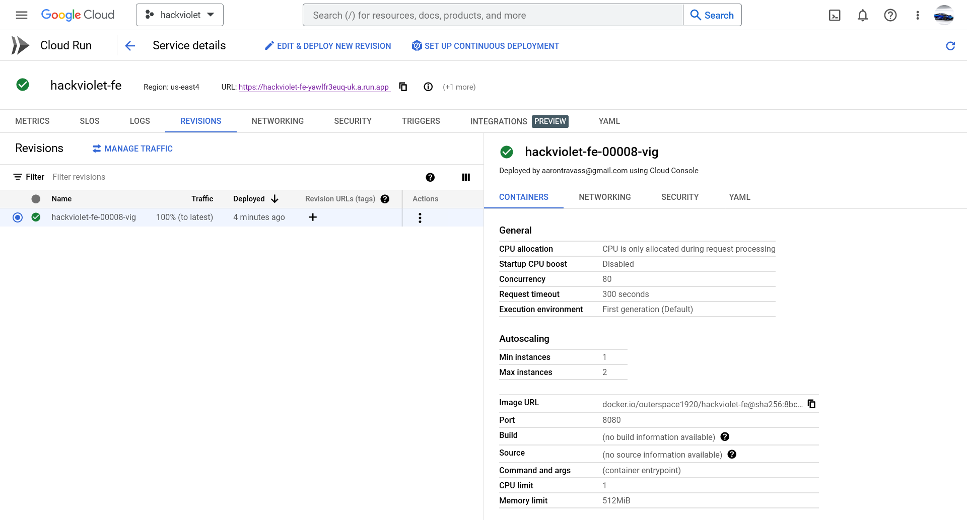Screen dimensions: 967x520
Task: Open Build information help icon
Action: (725, 436)
